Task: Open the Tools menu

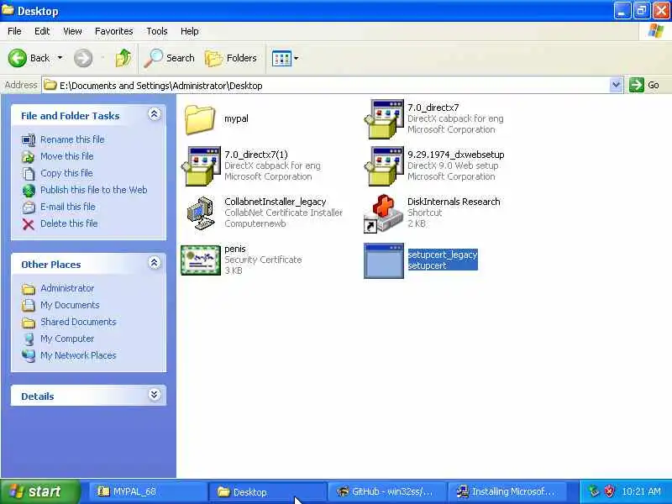Action: pyautogui.click(x=157, y=31)
